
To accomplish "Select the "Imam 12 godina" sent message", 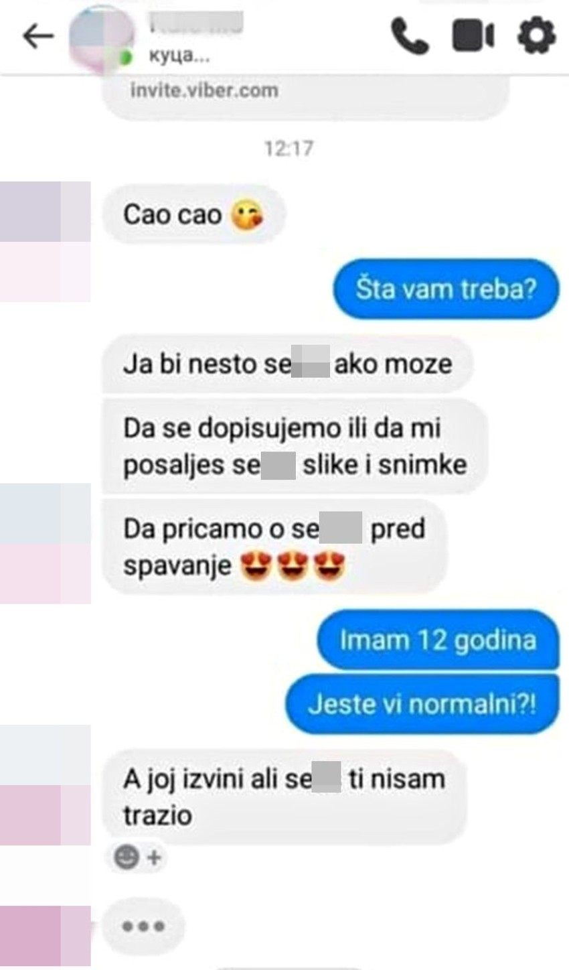I will [438, 640].
